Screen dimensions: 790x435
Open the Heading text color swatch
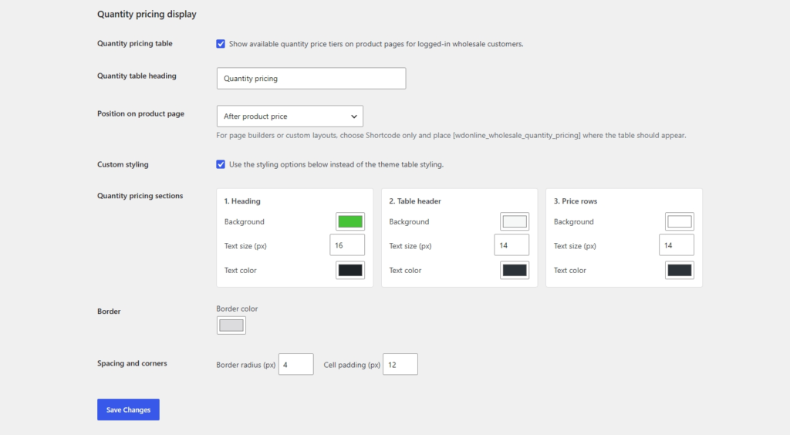(x=350, y=271)
